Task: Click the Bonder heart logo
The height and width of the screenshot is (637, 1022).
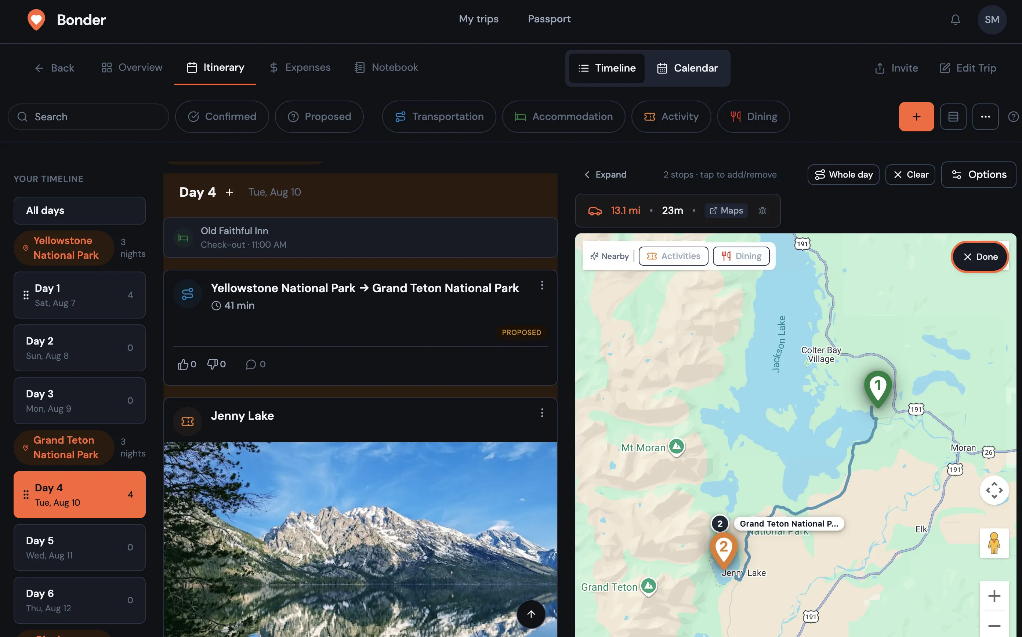Action: click(36, 20)
